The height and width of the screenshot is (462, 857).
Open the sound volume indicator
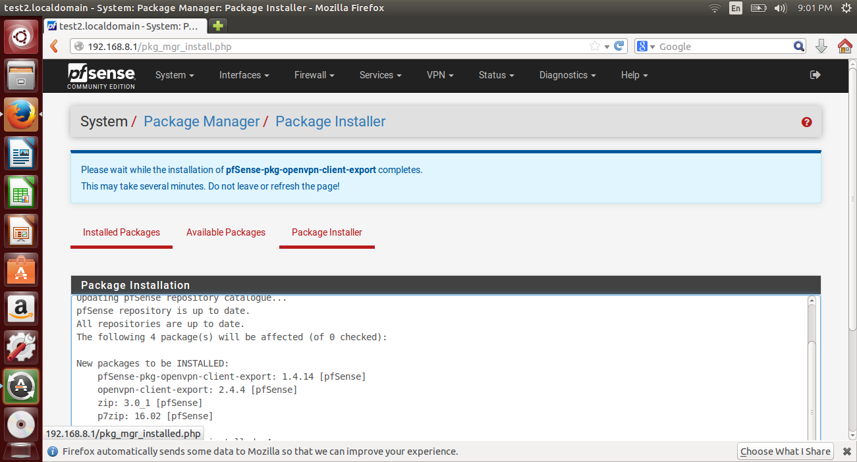[x=781, y=8]
